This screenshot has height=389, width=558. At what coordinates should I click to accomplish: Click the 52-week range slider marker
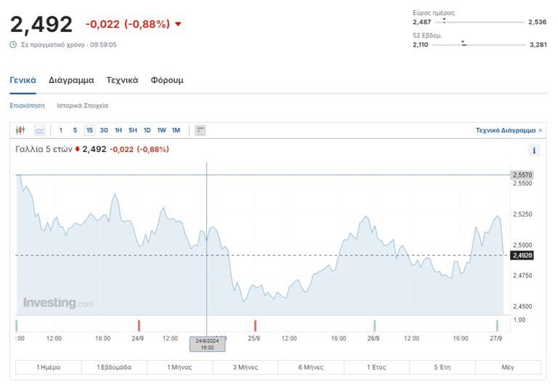click(x=463, y=44)
